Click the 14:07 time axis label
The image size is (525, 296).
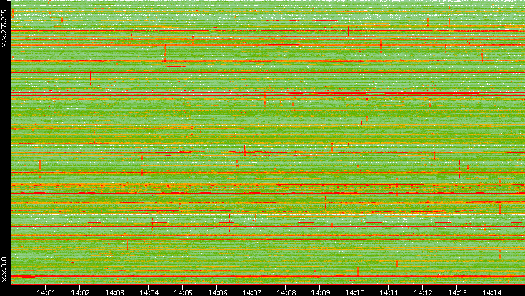(251, 292)
